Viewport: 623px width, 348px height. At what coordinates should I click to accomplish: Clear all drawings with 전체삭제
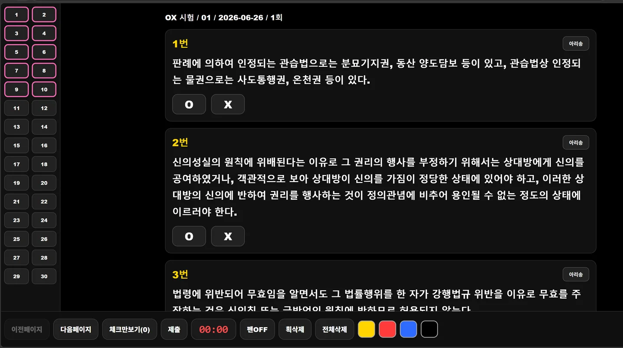click(x=334, y=329)
